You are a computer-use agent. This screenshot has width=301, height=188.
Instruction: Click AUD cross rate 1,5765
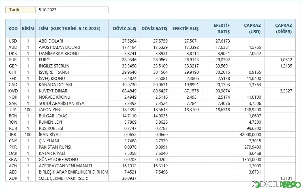coord(249,47)
